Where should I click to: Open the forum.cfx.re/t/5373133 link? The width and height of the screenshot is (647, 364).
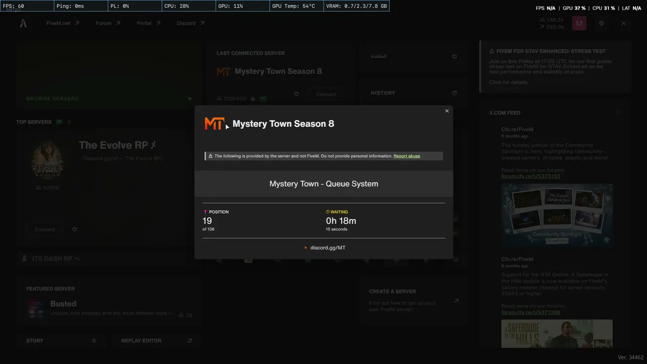click(531, 176)
